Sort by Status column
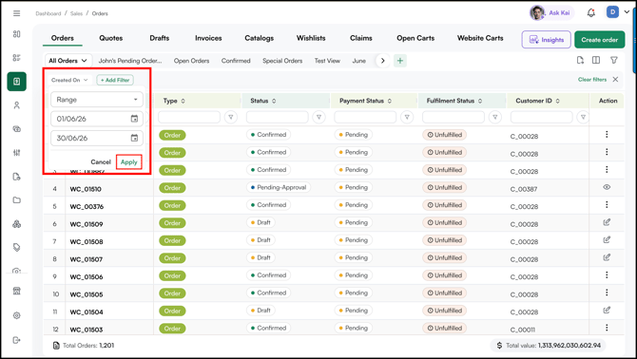This screenshot has height=359, width=637. click(274, 101)
